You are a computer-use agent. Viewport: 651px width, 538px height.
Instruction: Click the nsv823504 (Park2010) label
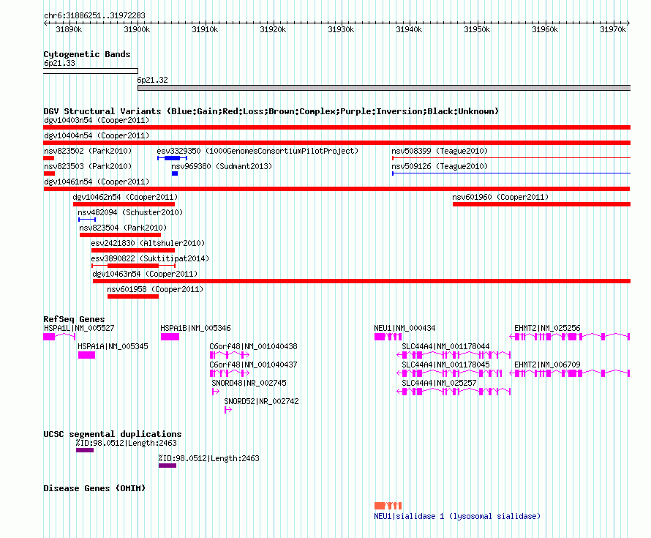pos(123,228)
